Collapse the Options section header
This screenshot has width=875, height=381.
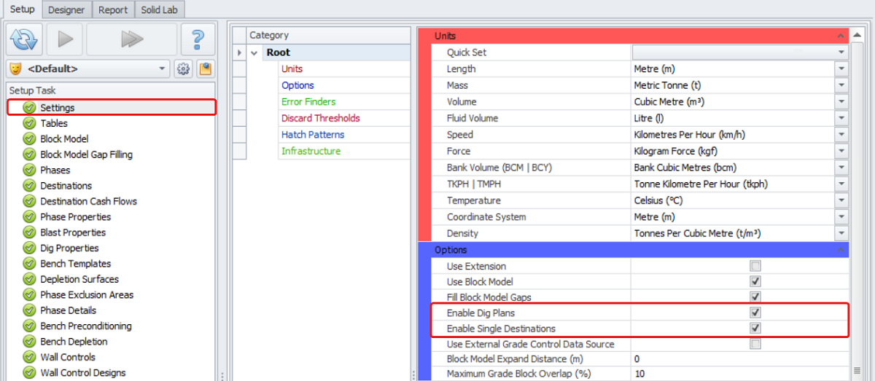[842, 250]
